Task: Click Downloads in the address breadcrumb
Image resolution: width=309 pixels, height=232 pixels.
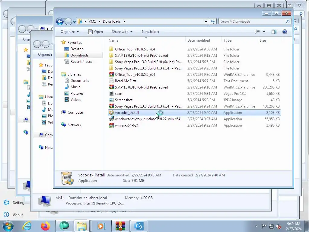Action: [112, 21]
